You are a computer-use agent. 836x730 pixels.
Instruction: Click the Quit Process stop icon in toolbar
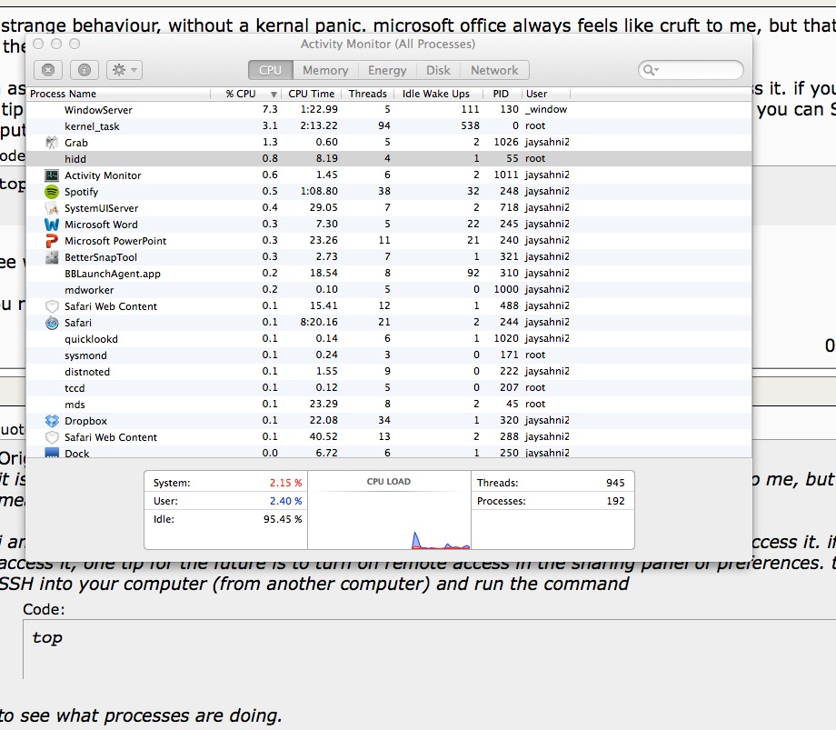[48, 70]
